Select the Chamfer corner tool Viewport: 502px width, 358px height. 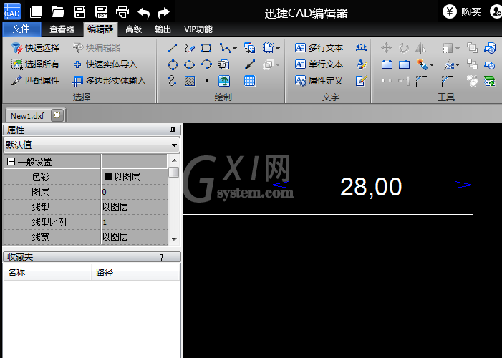coord(447,81)
